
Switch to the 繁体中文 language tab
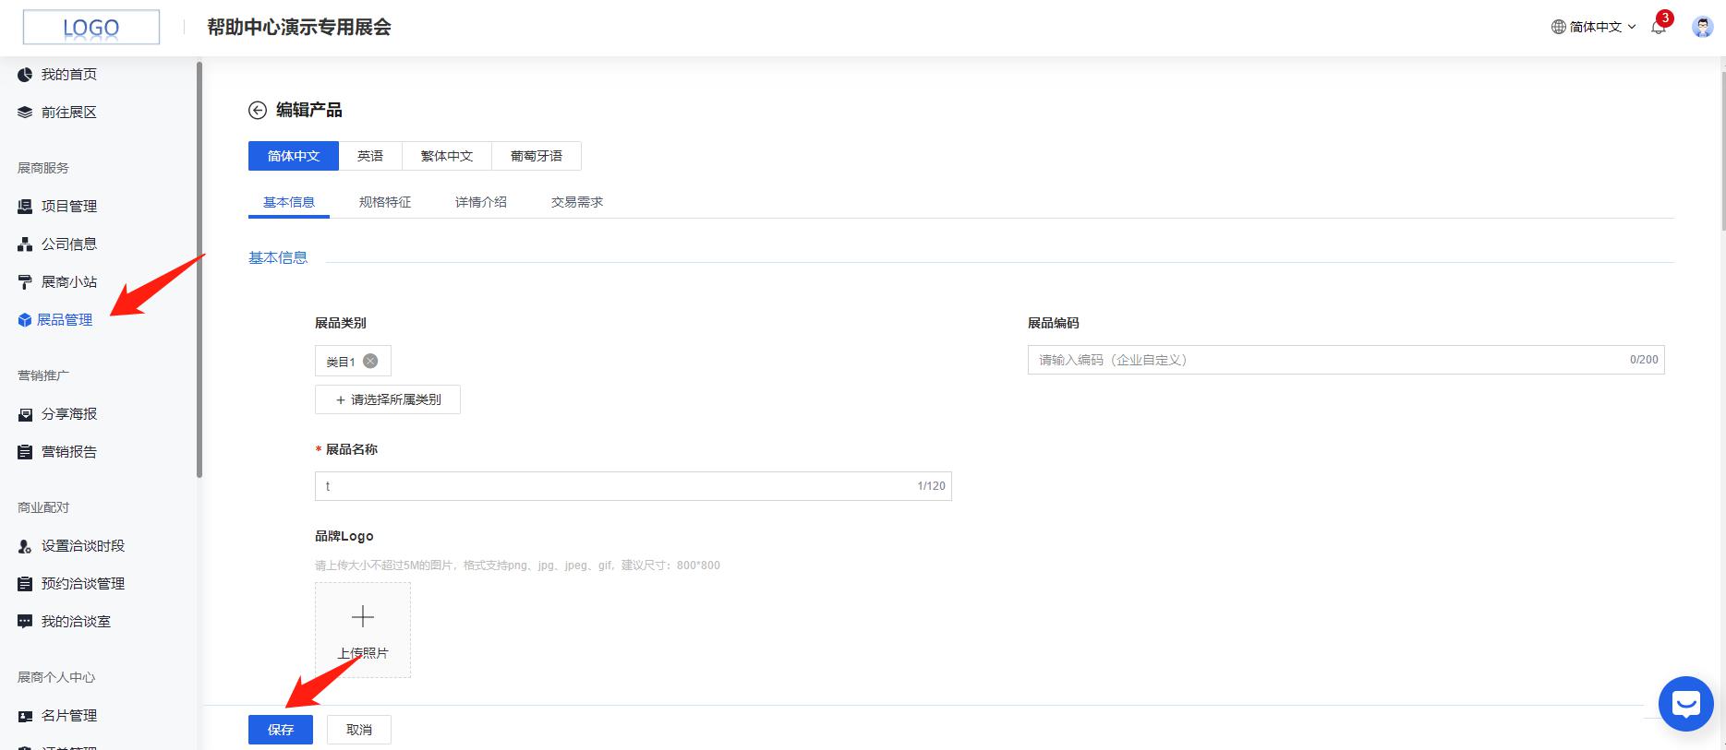447,156
